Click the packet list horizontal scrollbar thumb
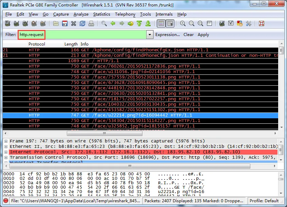Screen dimensions: 287x207 (104, 133)
